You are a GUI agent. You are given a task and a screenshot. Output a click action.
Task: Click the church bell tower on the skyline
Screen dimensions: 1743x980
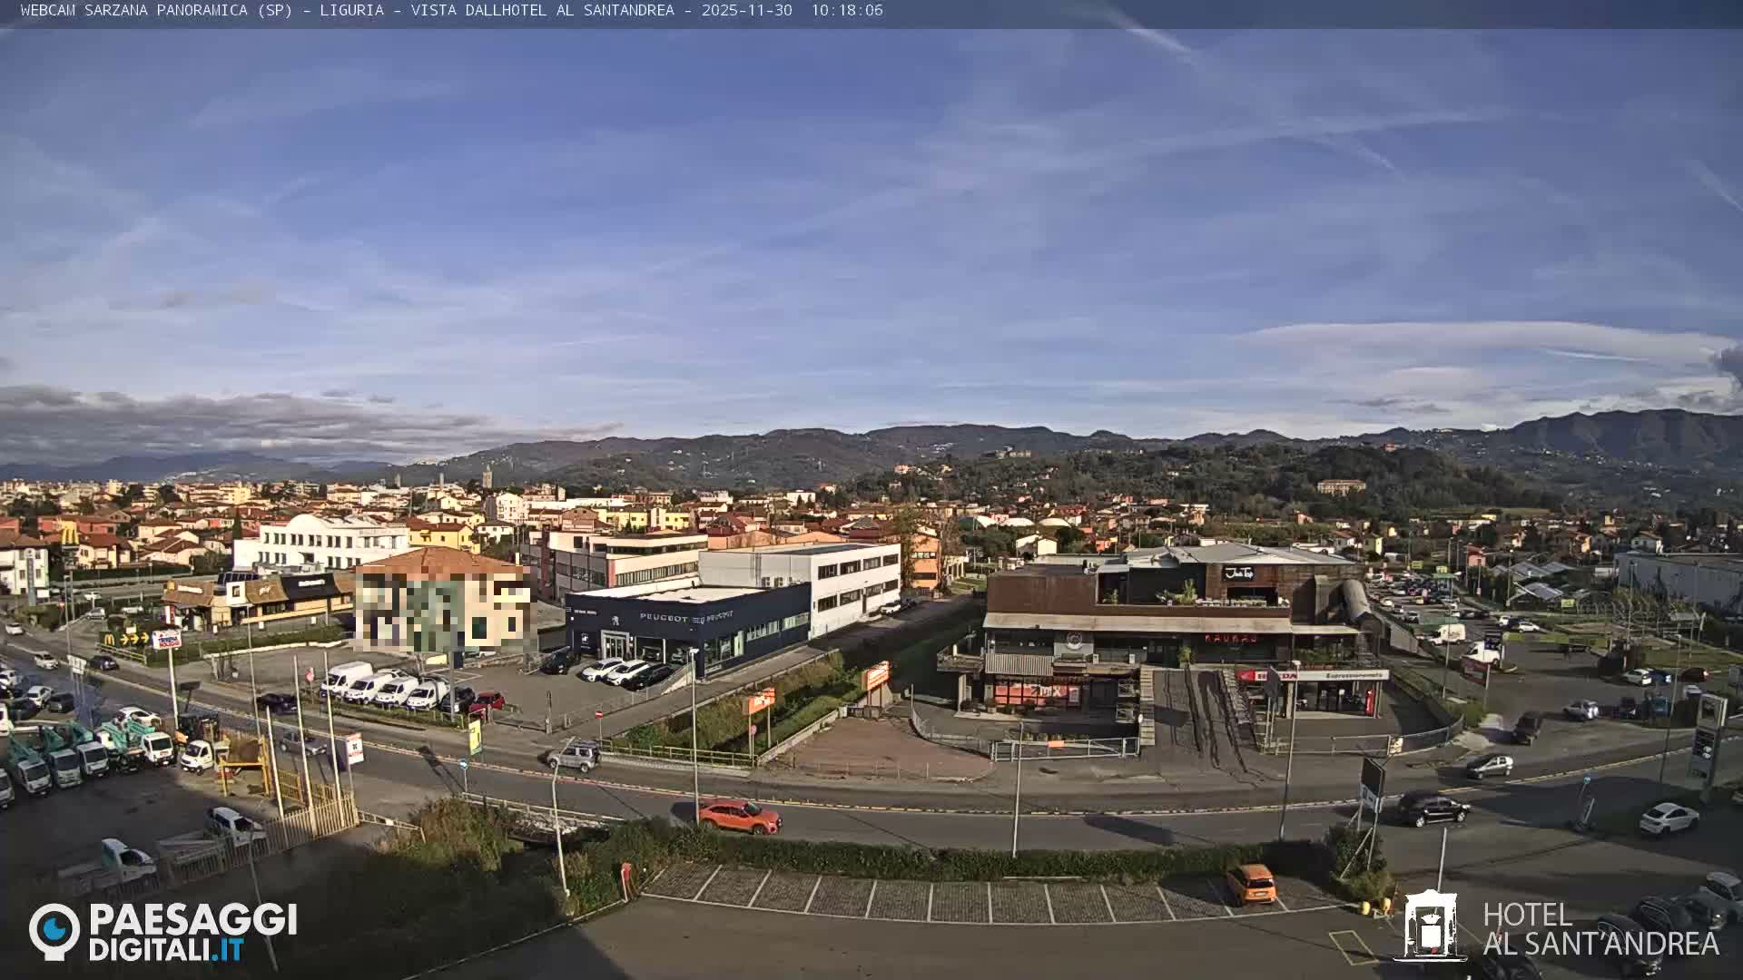(487, 477)
